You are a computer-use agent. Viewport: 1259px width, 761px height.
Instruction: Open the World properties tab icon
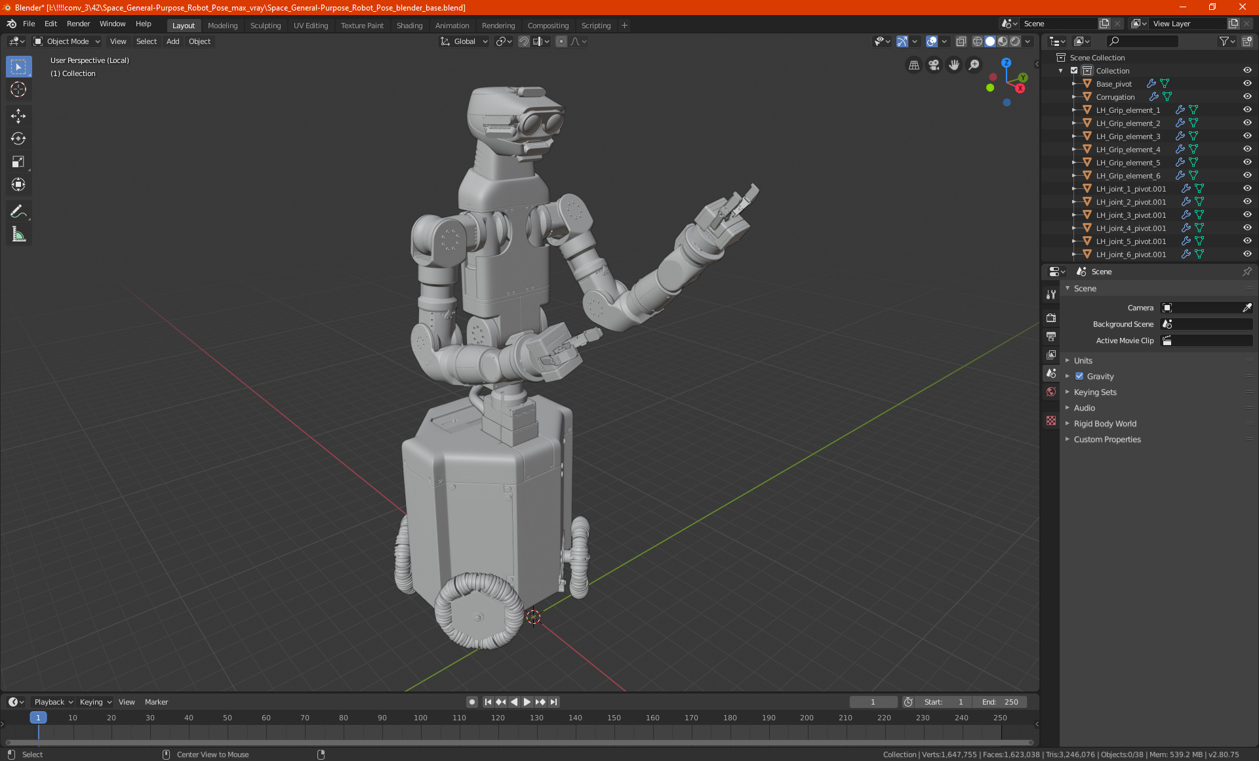pyautogui.click(x=1051, y=392)
